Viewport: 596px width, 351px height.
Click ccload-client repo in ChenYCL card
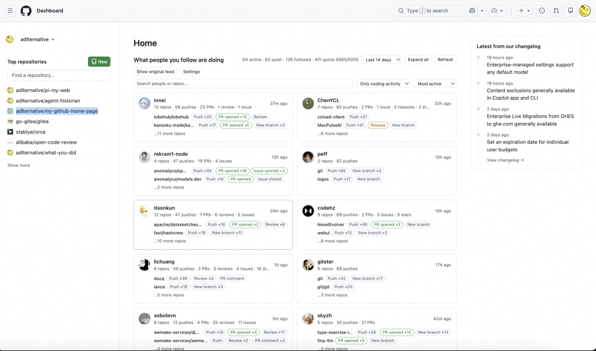click(x=331, y=117)
